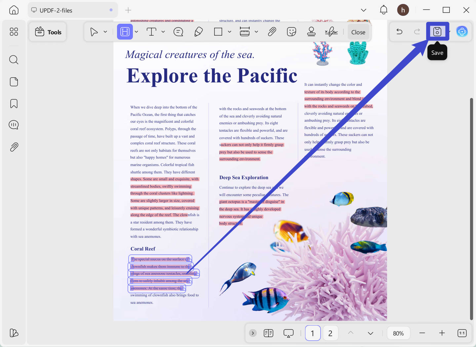Open the zoom level 80% box
The height and width of the screenshot is (347, 476).
tap(398, 333)
